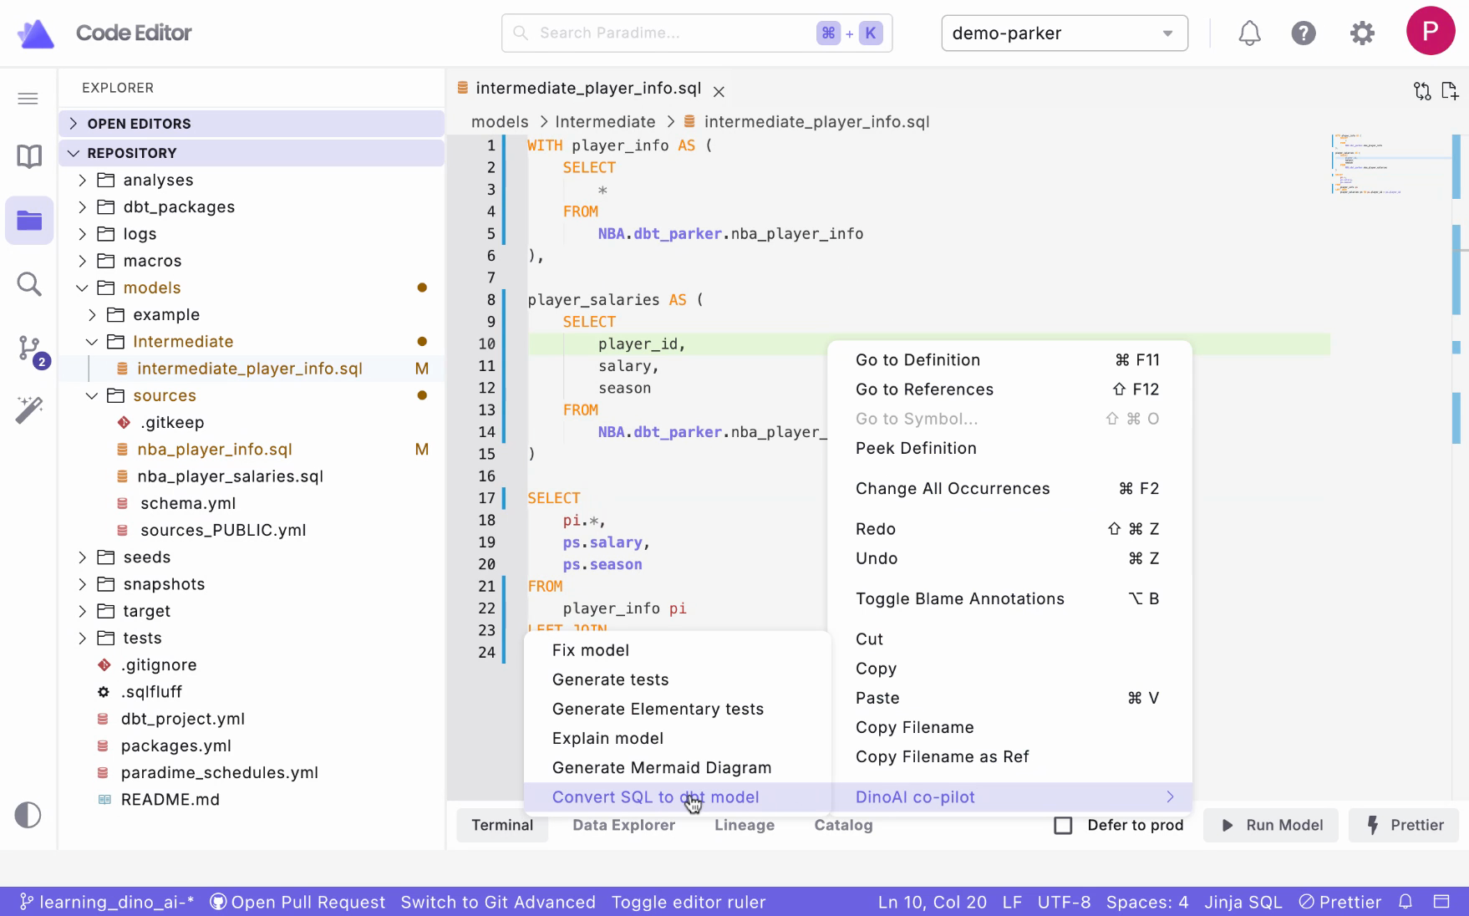1469x916 pixels.
Task: Select Fix model option
Action: coord(590,650)
